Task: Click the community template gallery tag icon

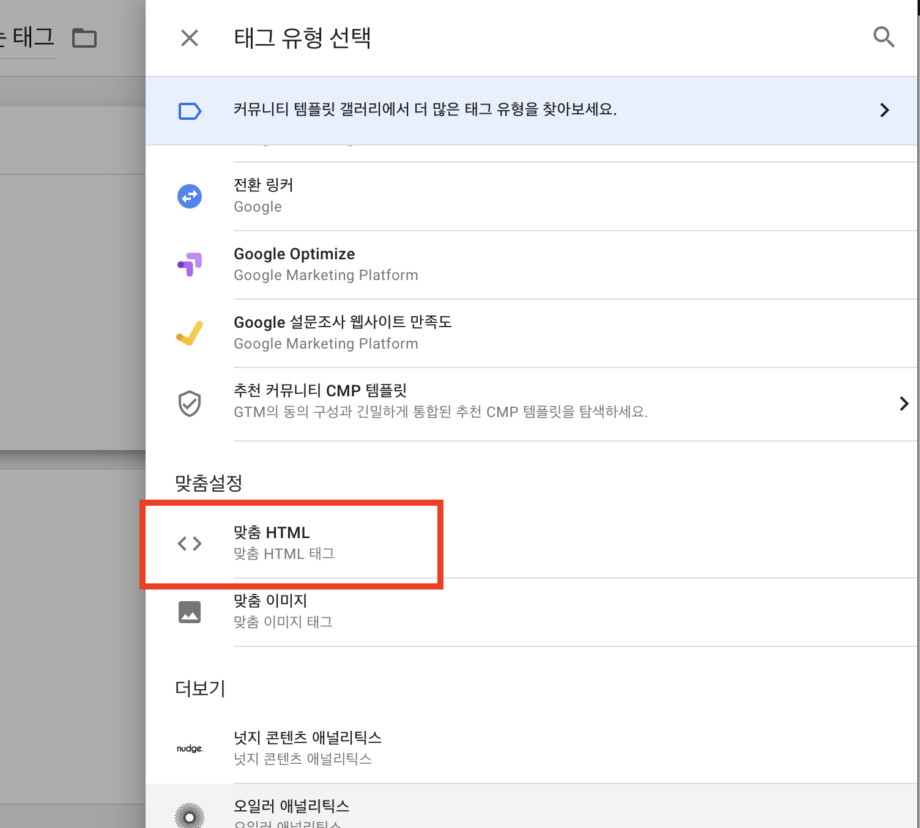Action: [x=190, y=111]
